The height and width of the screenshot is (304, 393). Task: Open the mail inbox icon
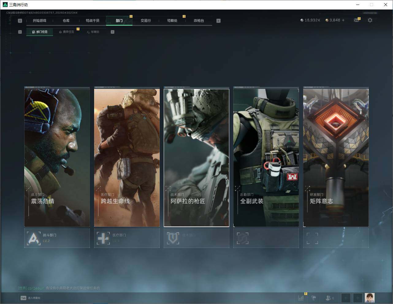tap(356, 20)
